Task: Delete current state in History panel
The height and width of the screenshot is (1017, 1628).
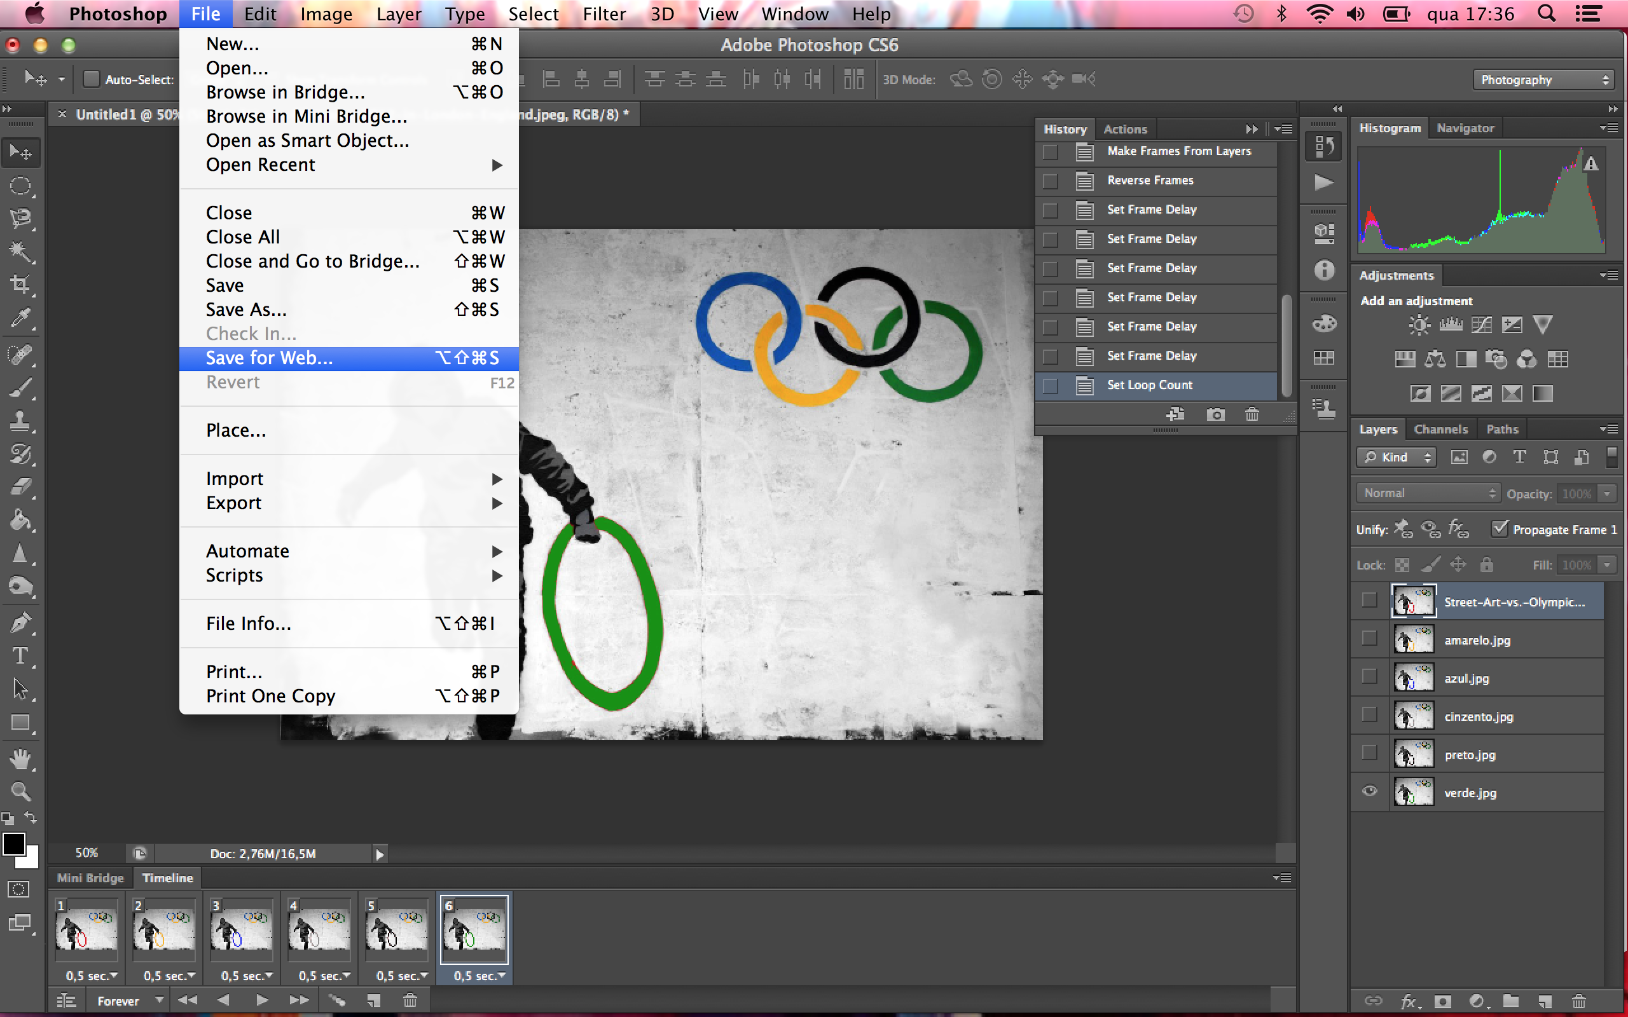Action: 1252,414
